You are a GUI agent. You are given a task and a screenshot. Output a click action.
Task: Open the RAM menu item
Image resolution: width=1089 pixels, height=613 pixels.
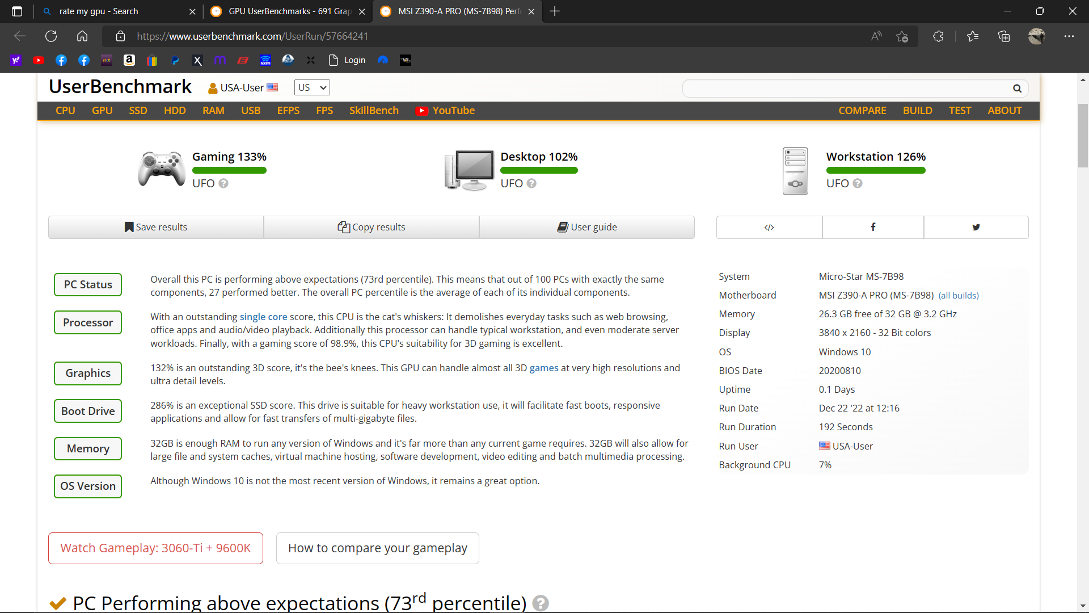tap(213, 111)
